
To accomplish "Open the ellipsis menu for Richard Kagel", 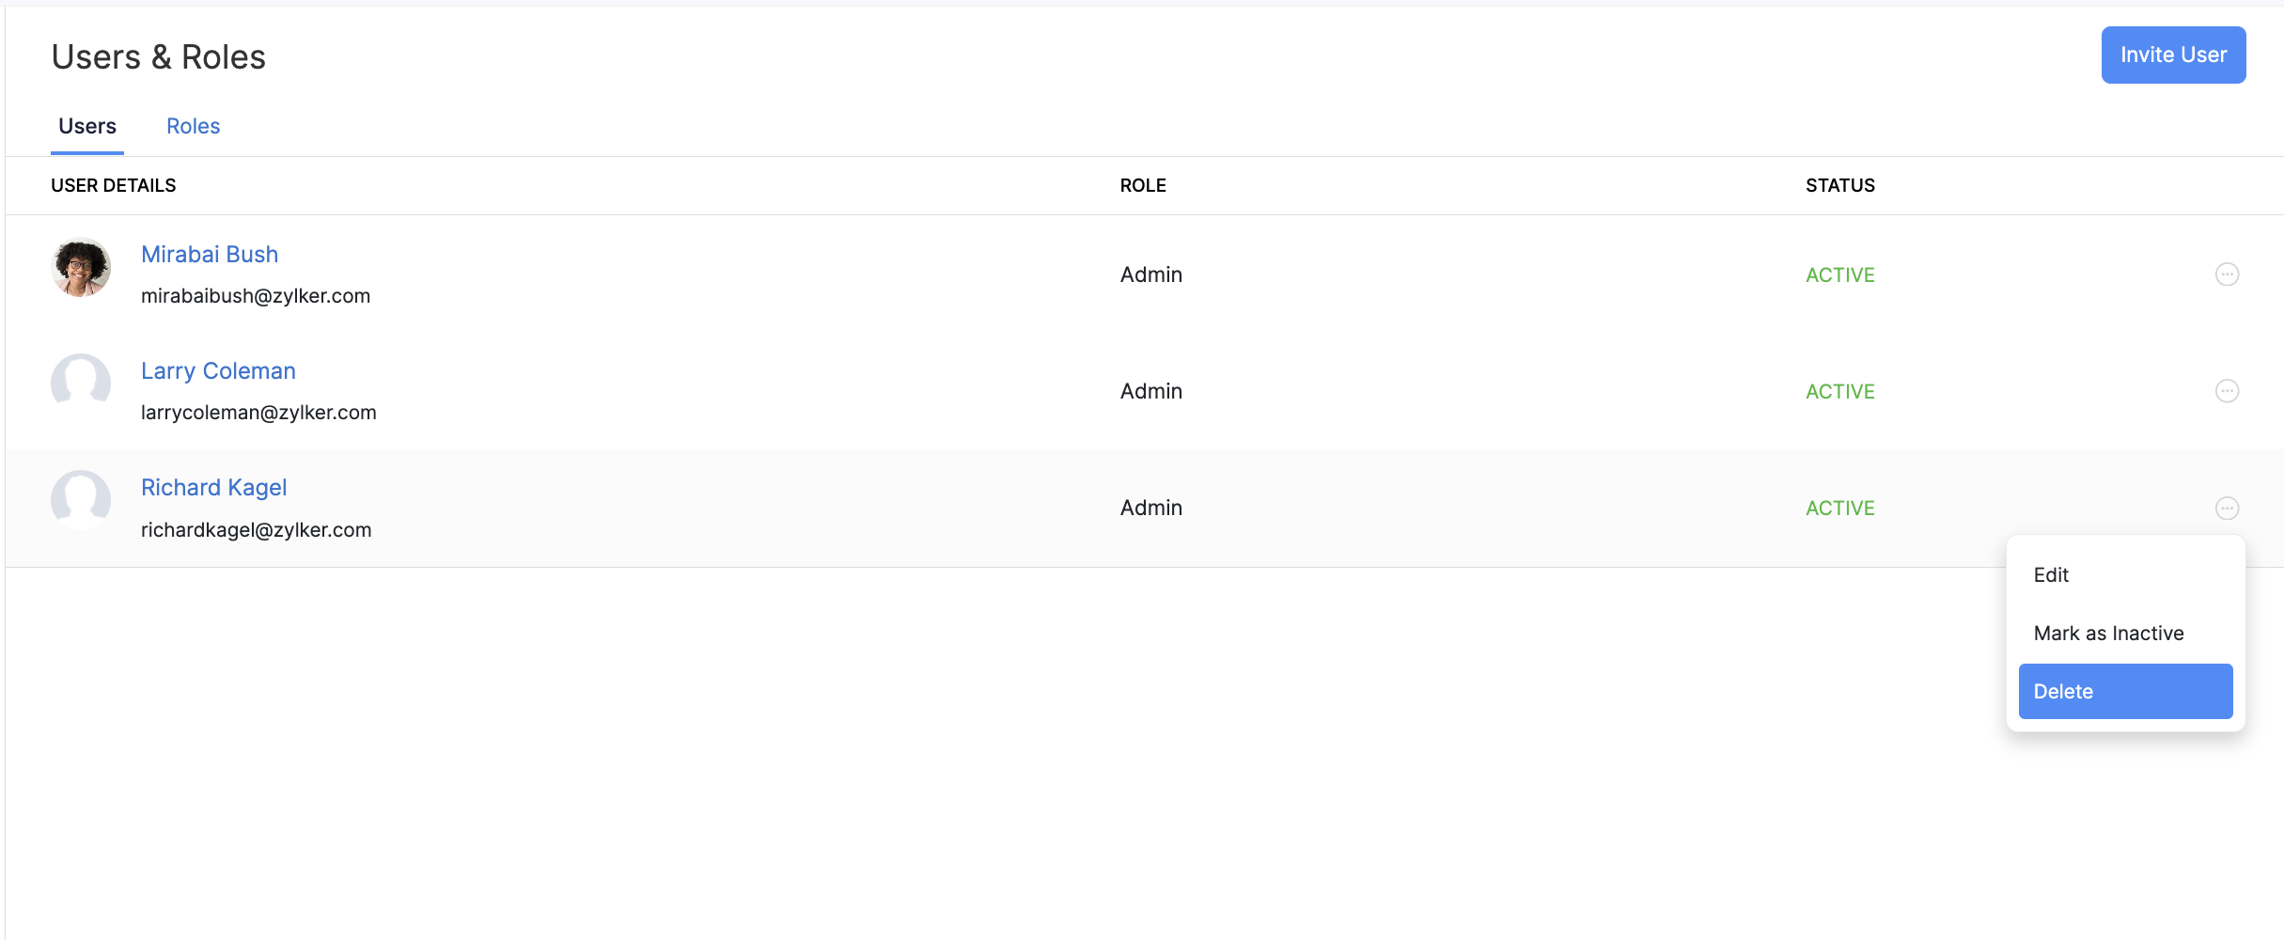I will click(2228, 508).
